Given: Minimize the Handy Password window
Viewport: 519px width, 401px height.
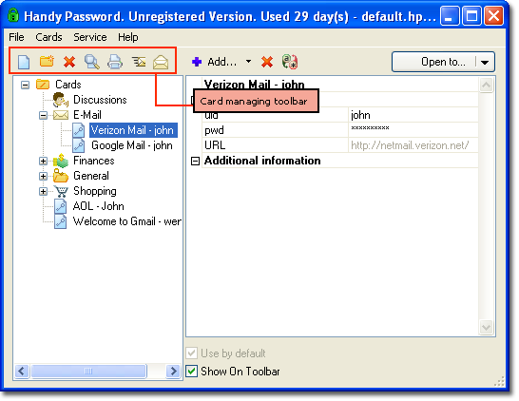Looking at the screenshot, I should 450,16.
